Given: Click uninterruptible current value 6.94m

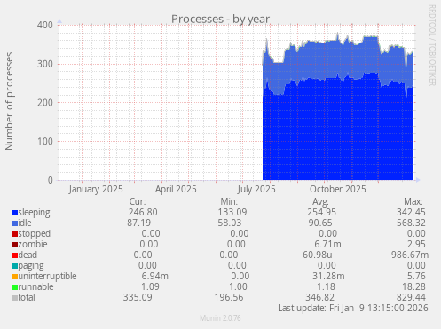Looking at the screenshot, I should pos(155,276).
